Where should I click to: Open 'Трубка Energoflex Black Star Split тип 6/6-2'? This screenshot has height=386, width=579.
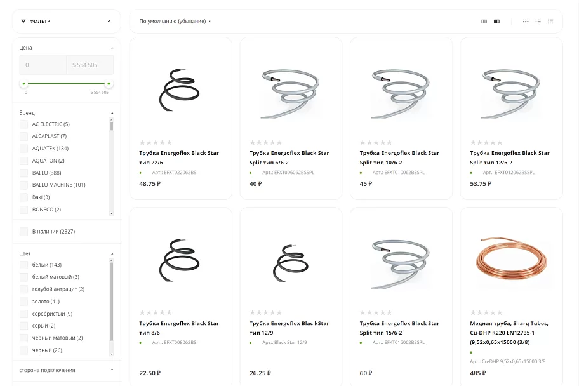click(x=289, y=157)
